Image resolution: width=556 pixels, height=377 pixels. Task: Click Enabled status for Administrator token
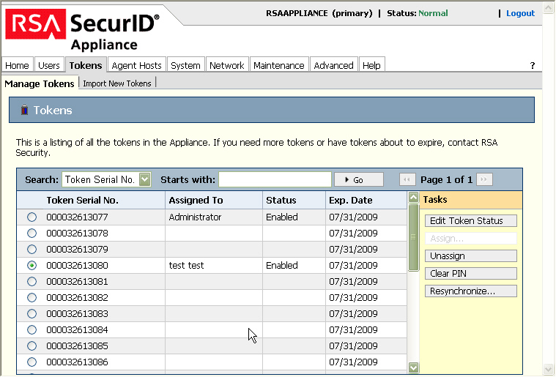282,217
